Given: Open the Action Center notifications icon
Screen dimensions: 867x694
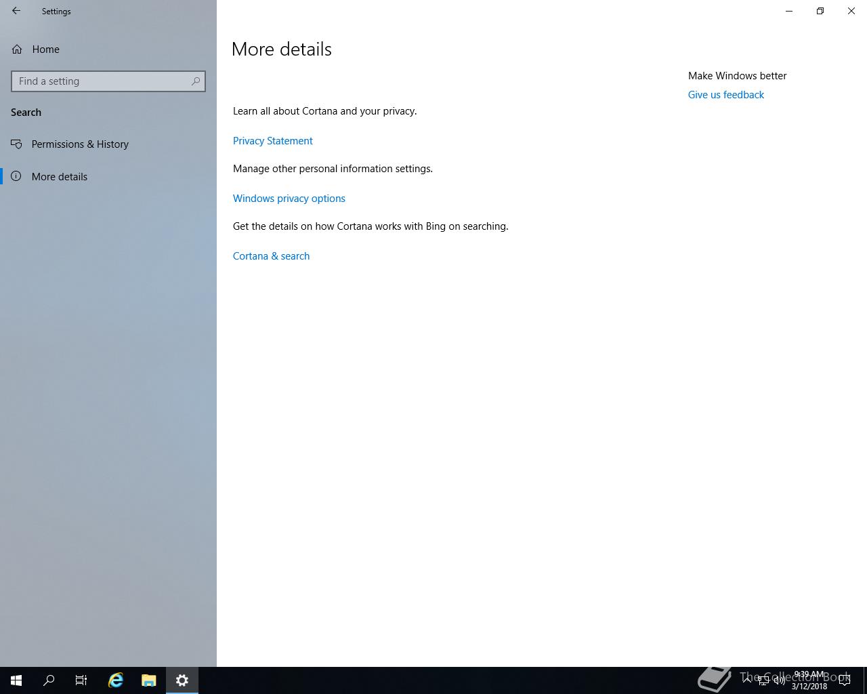Looking at the screenshot, I should 845,680.
